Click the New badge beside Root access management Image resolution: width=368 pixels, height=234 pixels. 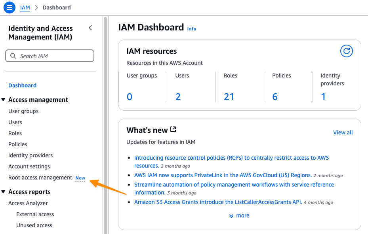(x=80, y=178)
